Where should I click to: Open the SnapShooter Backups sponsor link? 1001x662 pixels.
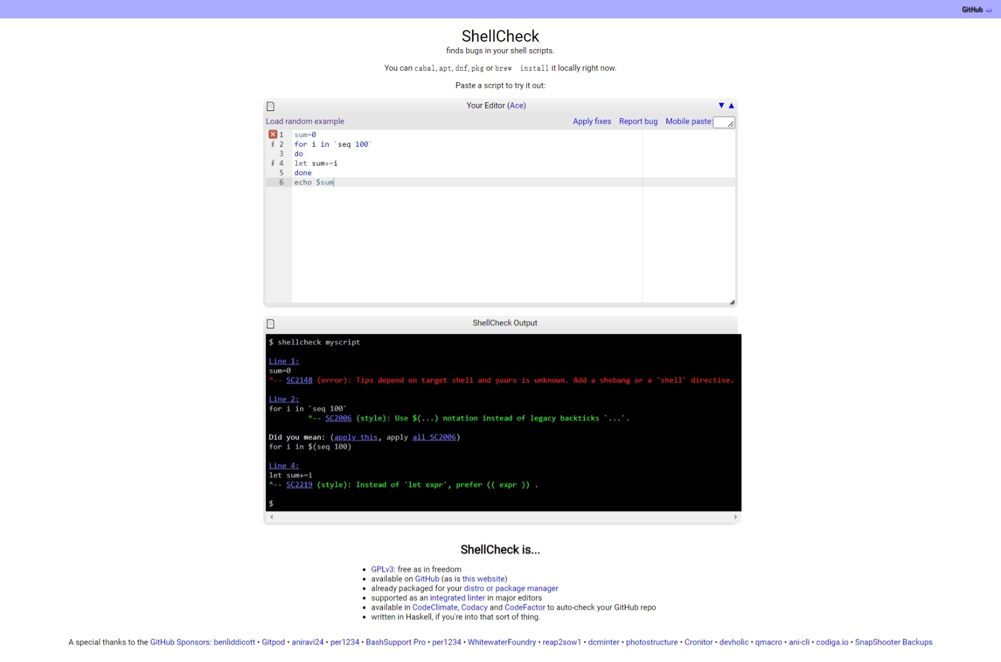click(893, 643)
